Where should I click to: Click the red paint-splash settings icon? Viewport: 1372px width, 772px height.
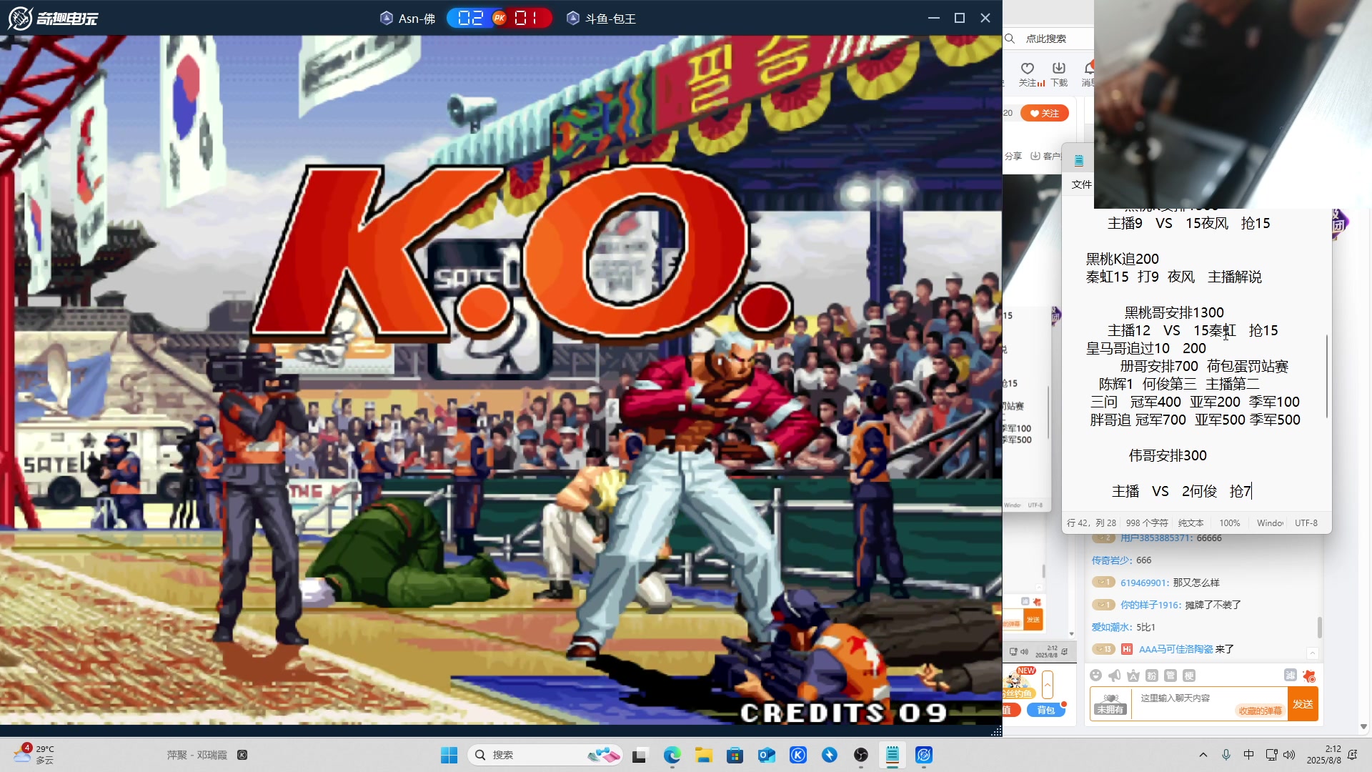pos(1309,675)
